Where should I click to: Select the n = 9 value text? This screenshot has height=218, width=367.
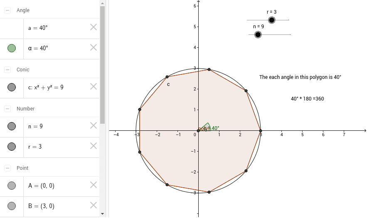pos(35,127)
